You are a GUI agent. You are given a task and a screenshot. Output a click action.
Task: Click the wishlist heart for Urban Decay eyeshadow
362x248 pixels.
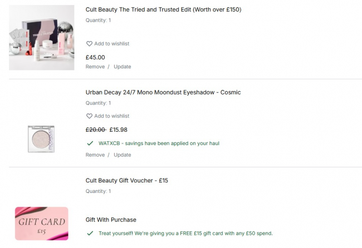pos(89,116)
